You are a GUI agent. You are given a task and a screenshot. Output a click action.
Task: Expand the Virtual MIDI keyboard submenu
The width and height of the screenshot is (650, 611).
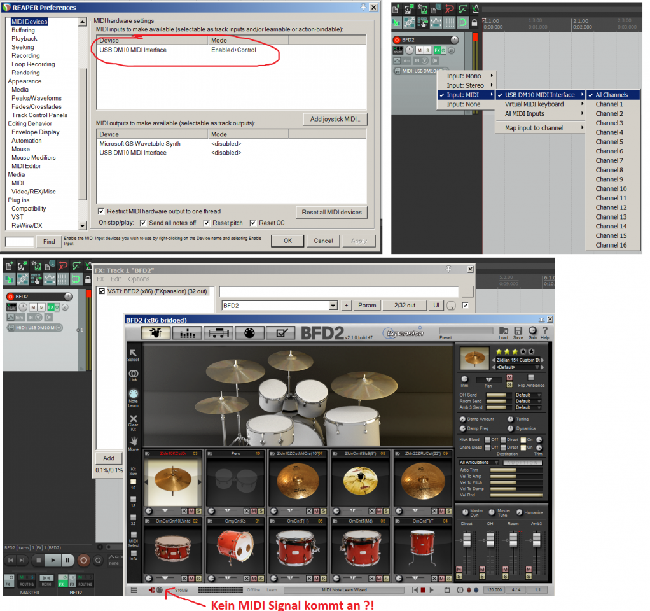541,104
